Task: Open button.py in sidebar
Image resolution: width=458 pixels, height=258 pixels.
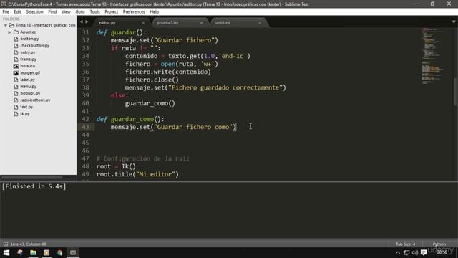Action: (x=29, y=39)
